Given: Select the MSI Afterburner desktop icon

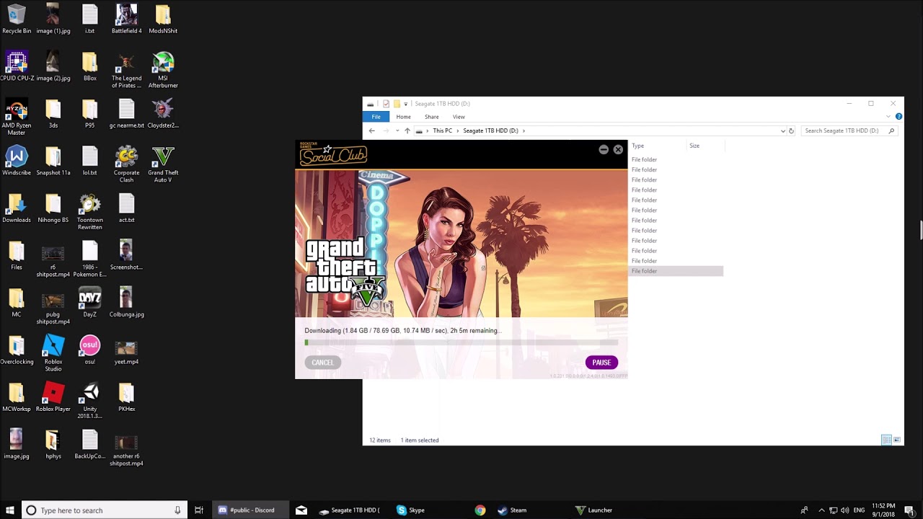Looking at the screenshot, I should (163, 70).
